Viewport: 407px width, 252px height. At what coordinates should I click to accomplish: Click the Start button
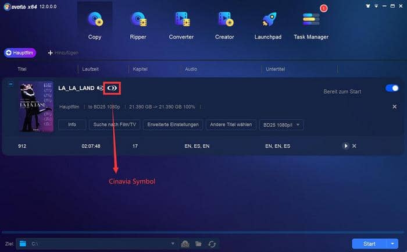pyautogui.click(x=369, y=244)
